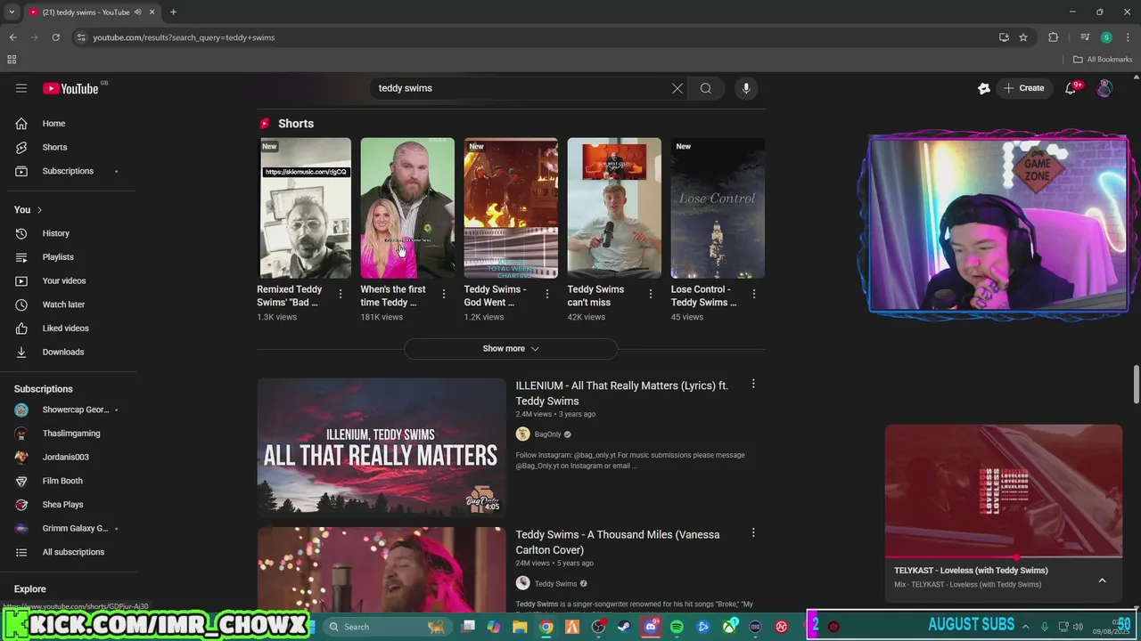Image resolution: width=1141 pixels, height=641 pixels.
Task: Open All Bookmarks folder
Action: (x=1103, y=60)
